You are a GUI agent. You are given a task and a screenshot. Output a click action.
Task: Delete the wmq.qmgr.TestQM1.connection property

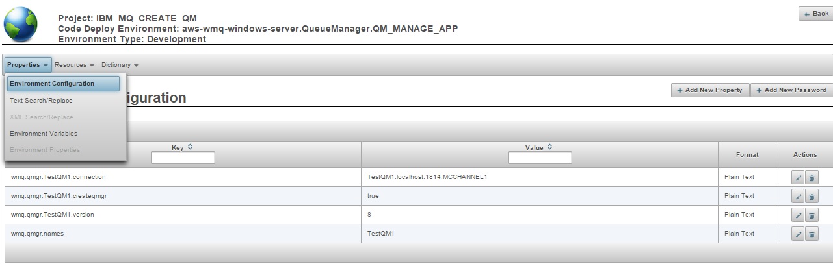812,178
